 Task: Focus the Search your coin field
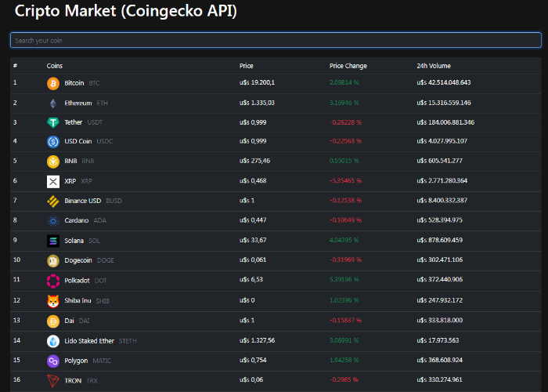click(x=276, y=40)
